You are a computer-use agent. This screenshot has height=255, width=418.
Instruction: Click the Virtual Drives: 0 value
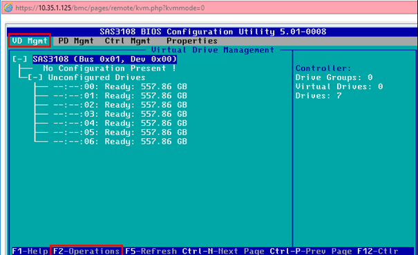tap(339, 86)
